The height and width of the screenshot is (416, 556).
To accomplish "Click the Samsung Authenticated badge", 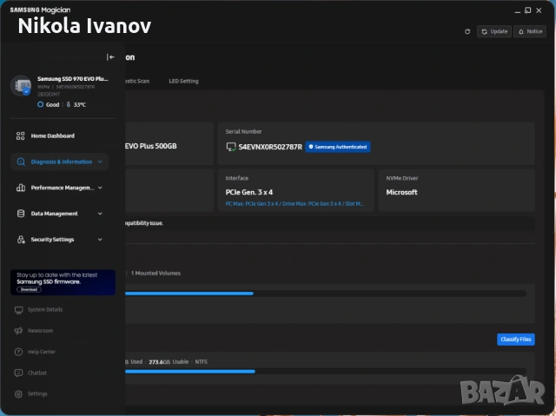I will coord(337,147).
